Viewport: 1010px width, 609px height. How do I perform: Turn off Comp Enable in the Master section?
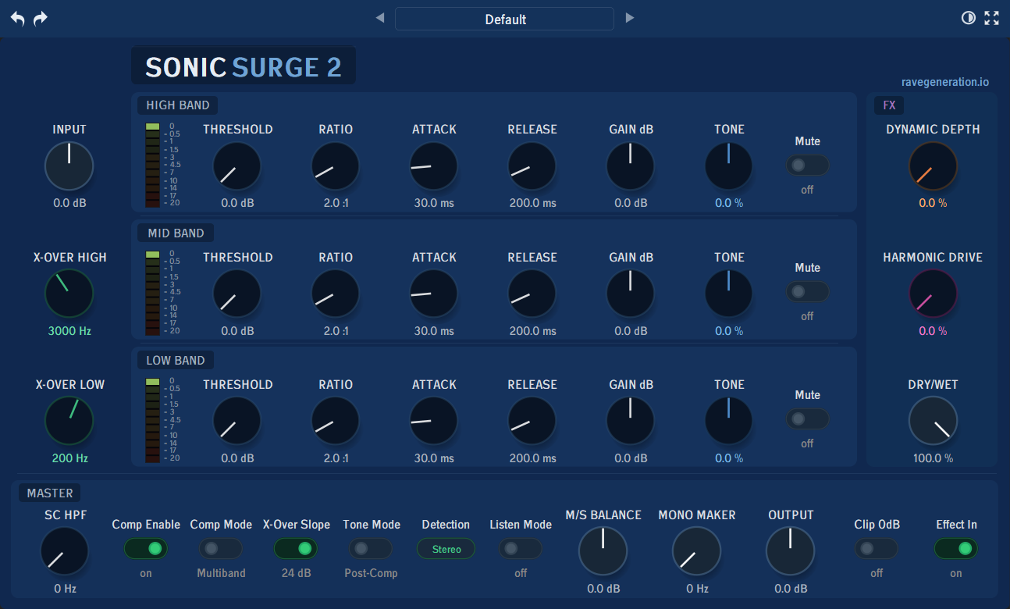146,549
